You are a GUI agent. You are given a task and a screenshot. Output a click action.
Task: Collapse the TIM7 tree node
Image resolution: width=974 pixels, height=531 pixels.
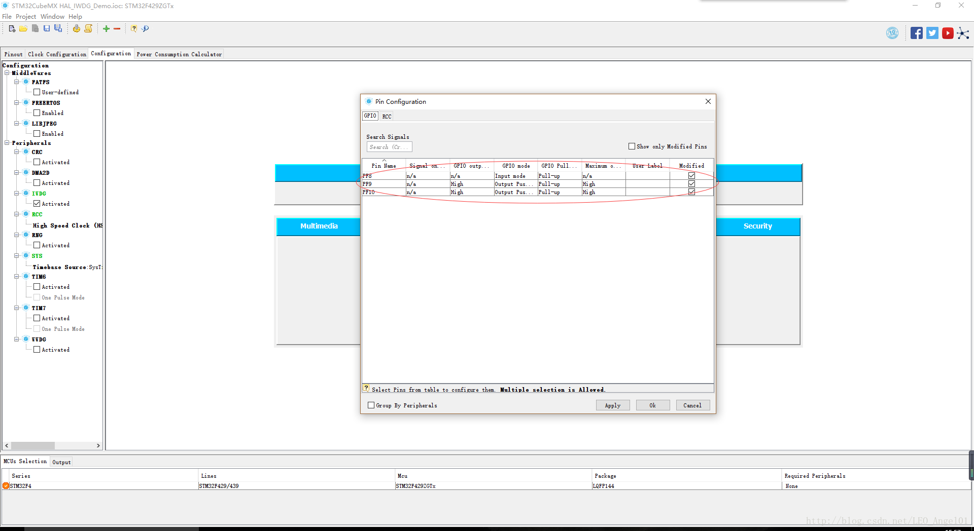click(16, 308)
